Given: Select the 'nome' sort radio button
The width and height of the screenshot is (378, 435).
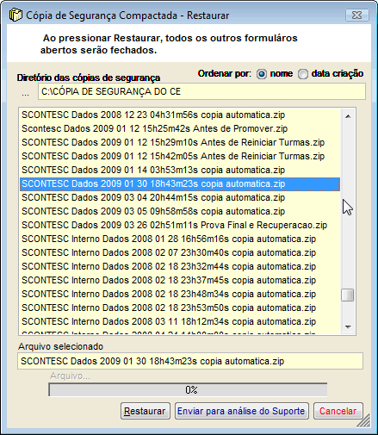Looking at the screenshot, I should pyautogui.click(x=262, y=74).
